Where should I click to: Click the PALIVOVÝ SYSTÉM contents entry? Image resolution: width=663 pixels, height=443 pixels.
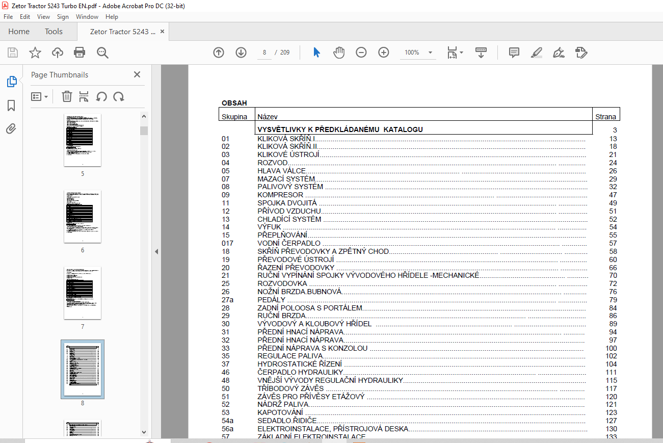[x=290, y=187]
